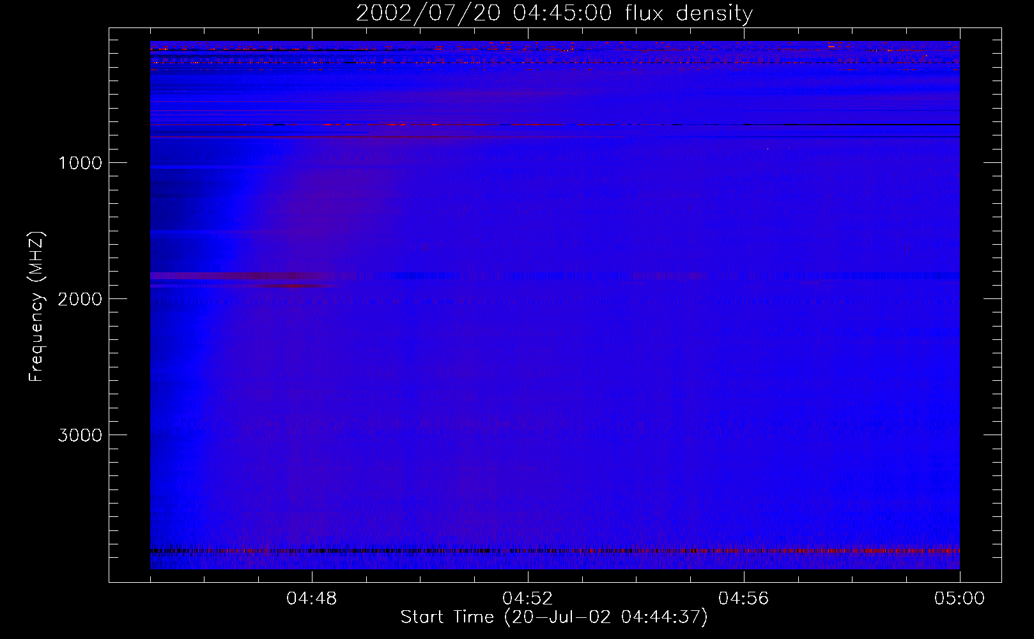Click the 04:56 time tick label
This screenshot has width=1034, height=639.
(x=744, y=599)
